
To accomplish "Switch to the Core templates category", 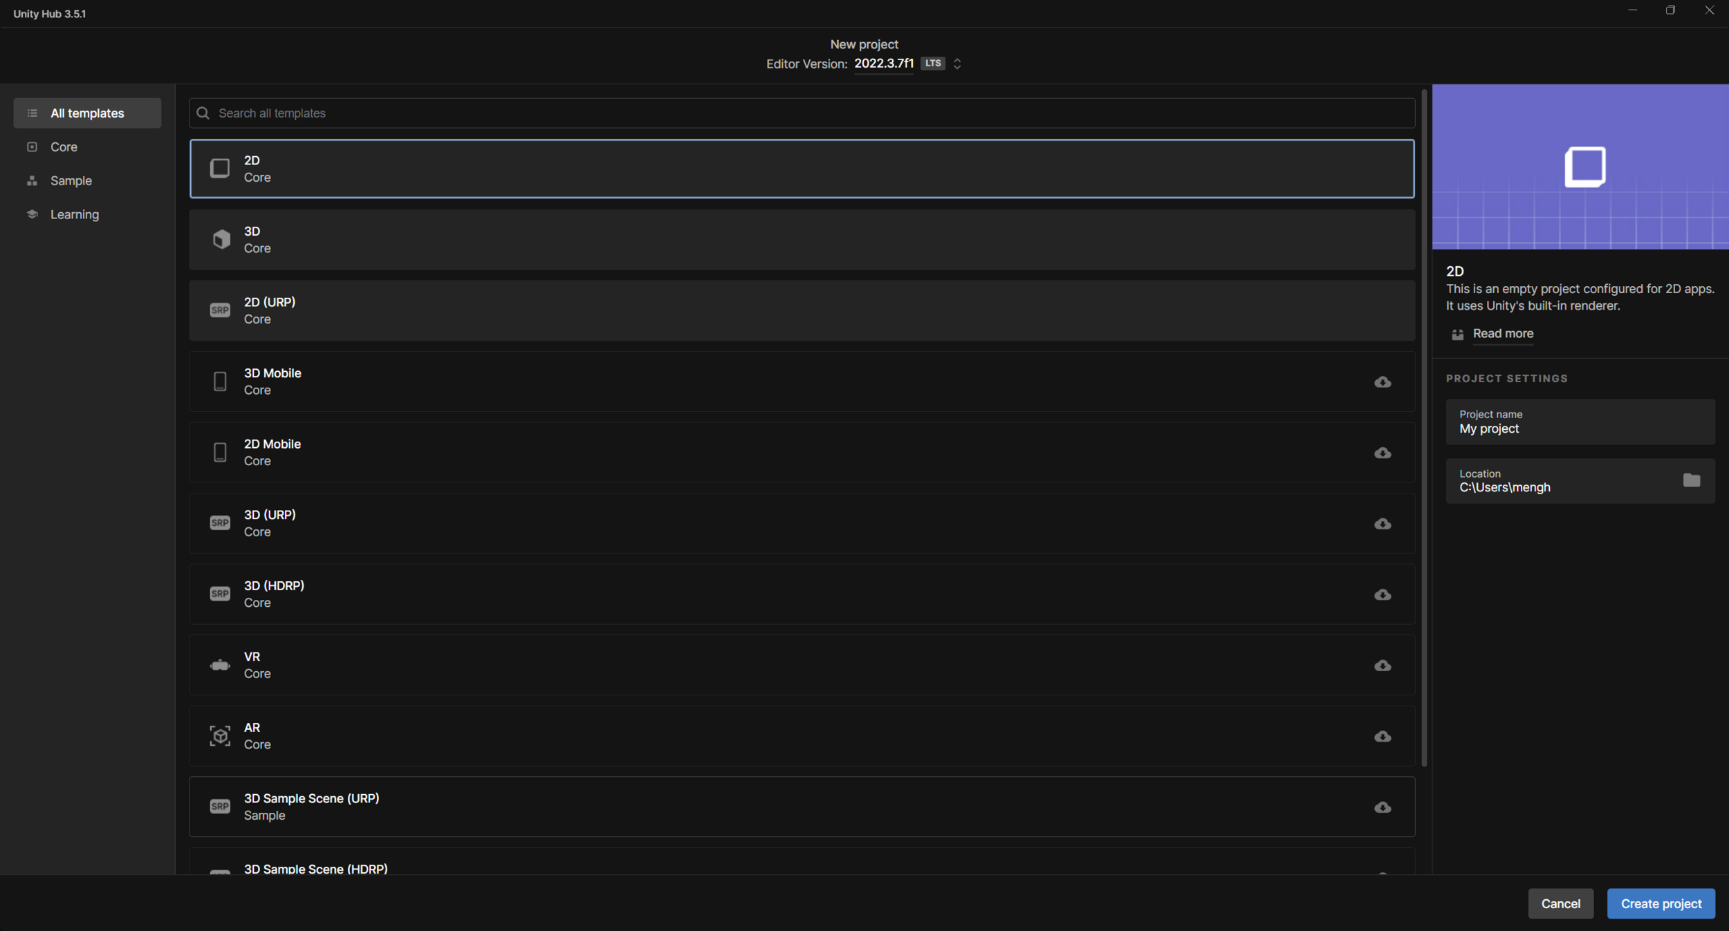I will 64,147.
